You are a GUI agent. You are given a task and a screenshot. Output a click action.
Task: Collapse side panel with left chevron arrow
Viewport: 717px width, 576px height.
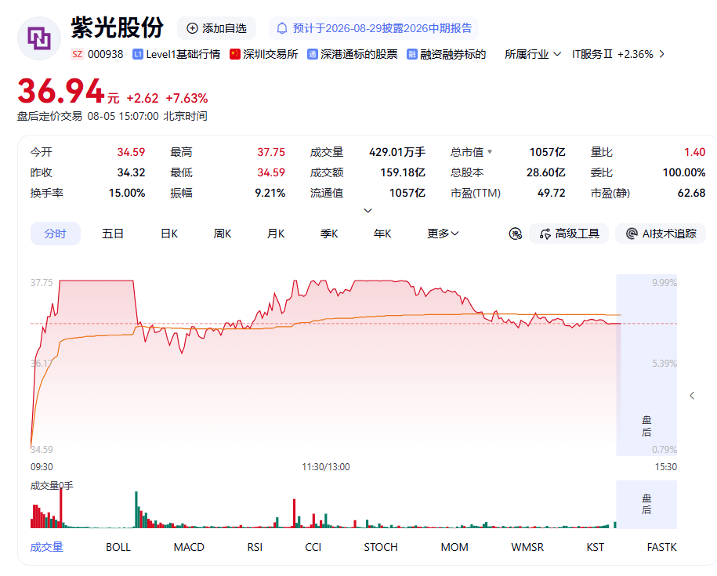tap(692, 396)
